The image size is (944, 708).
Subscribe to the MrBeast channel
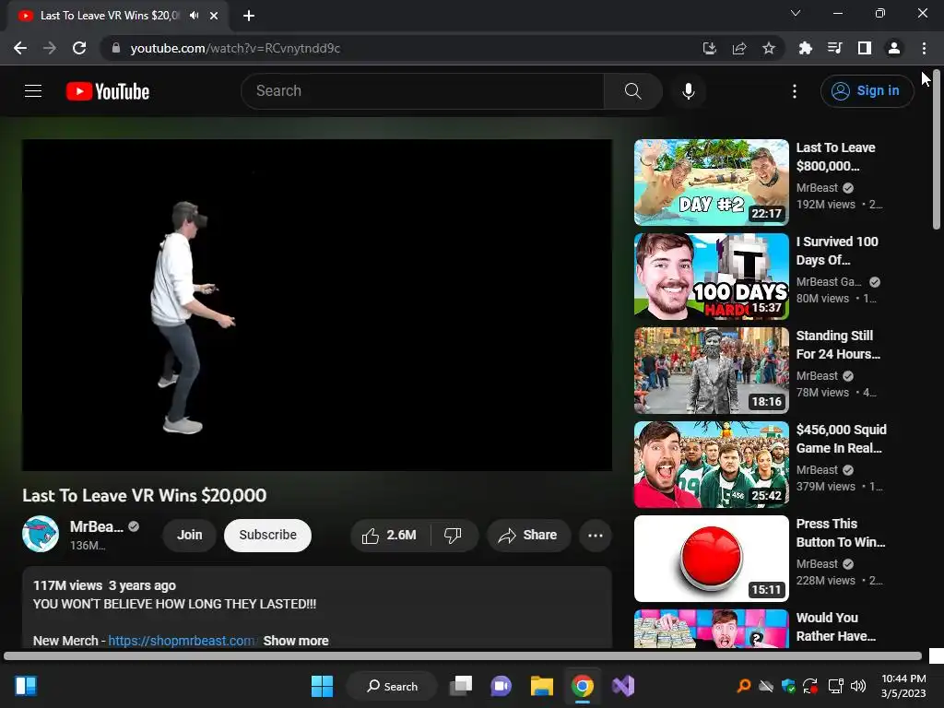[x=268, y=536]
